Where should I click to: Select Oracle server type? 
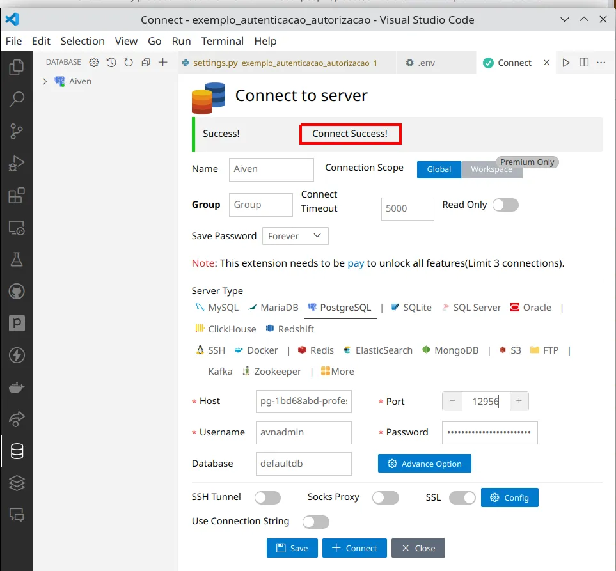[531, 308]
